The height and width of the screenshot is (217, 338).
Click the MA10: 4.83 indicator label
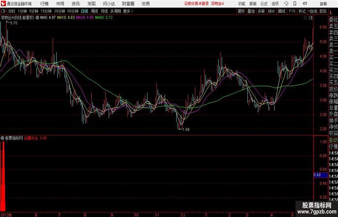66,18
